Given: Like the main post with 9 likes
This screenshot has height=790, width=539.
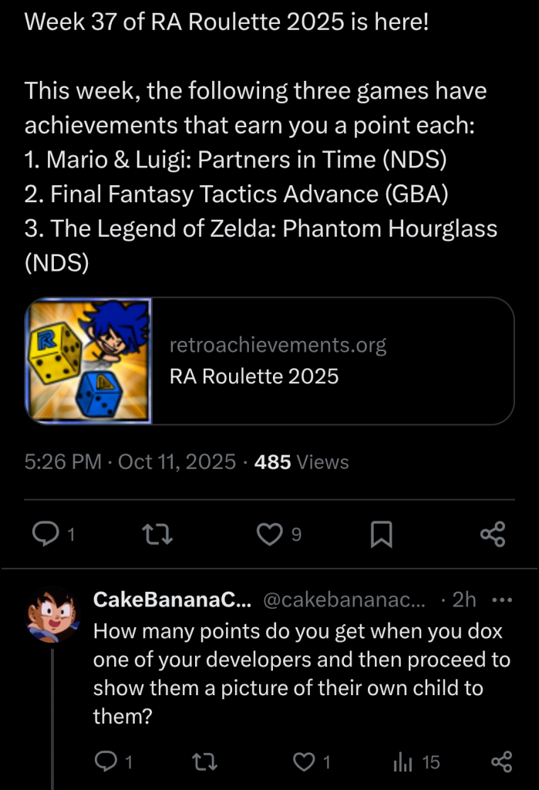Looking at the screenshot, I should [x=269, y=534].
